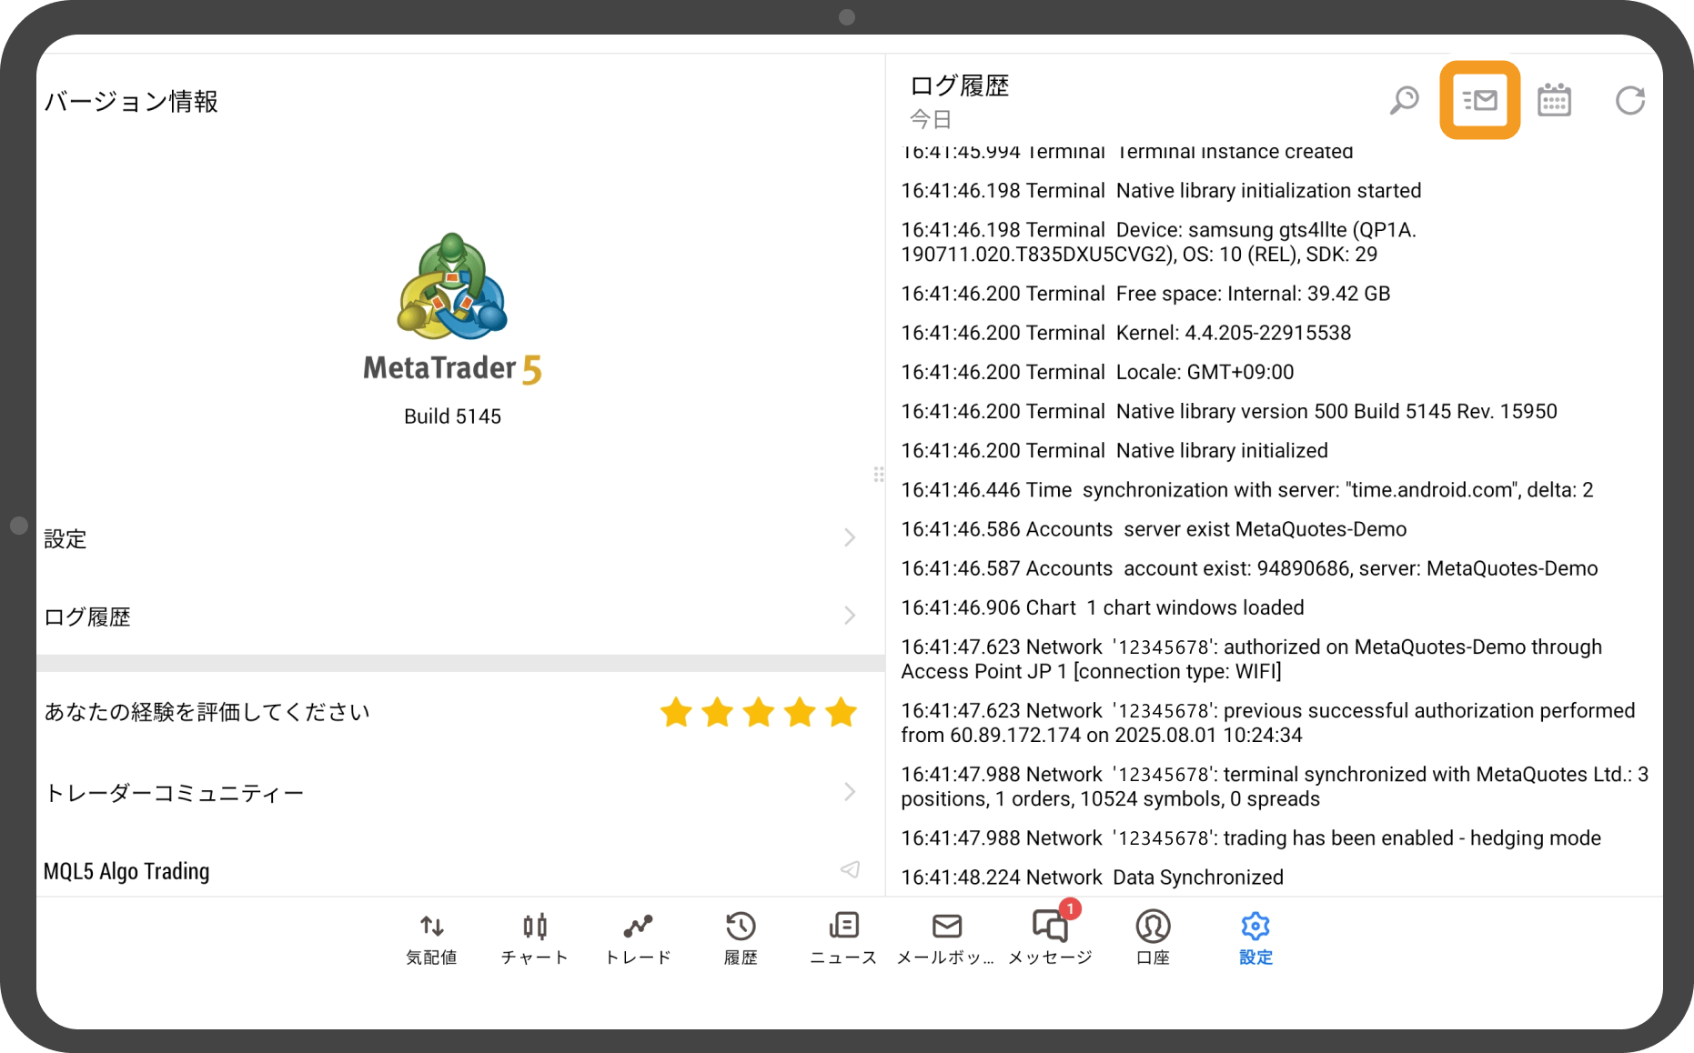Select log line 'account exist: 94890686'
The image size is (1694, 1053).
(x=1249, y=568)
